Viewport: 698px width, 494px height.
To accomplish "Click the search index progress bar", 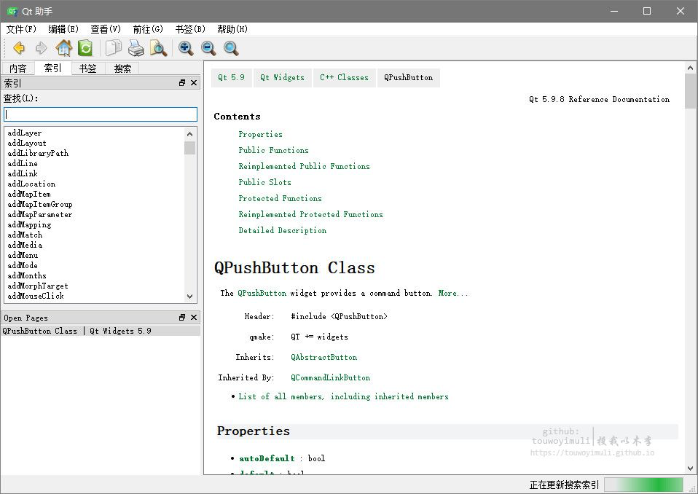I will point(643,485).
